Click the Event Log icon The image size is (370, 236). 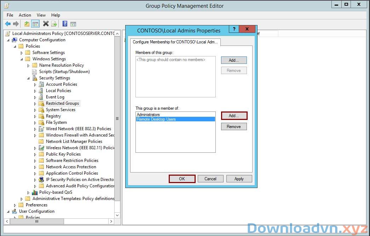coord(41,97)
